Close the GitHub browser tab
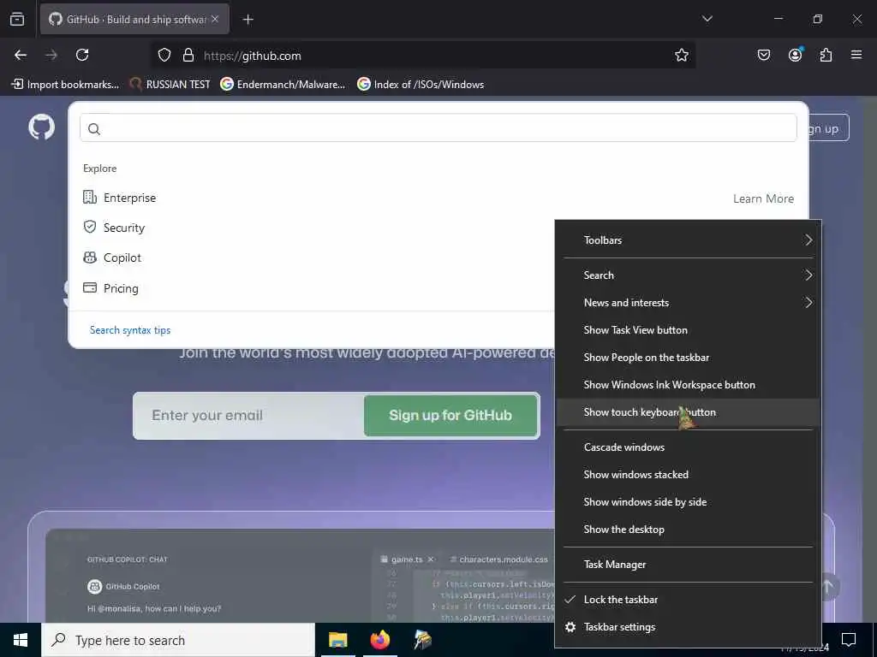 point(215,19)
